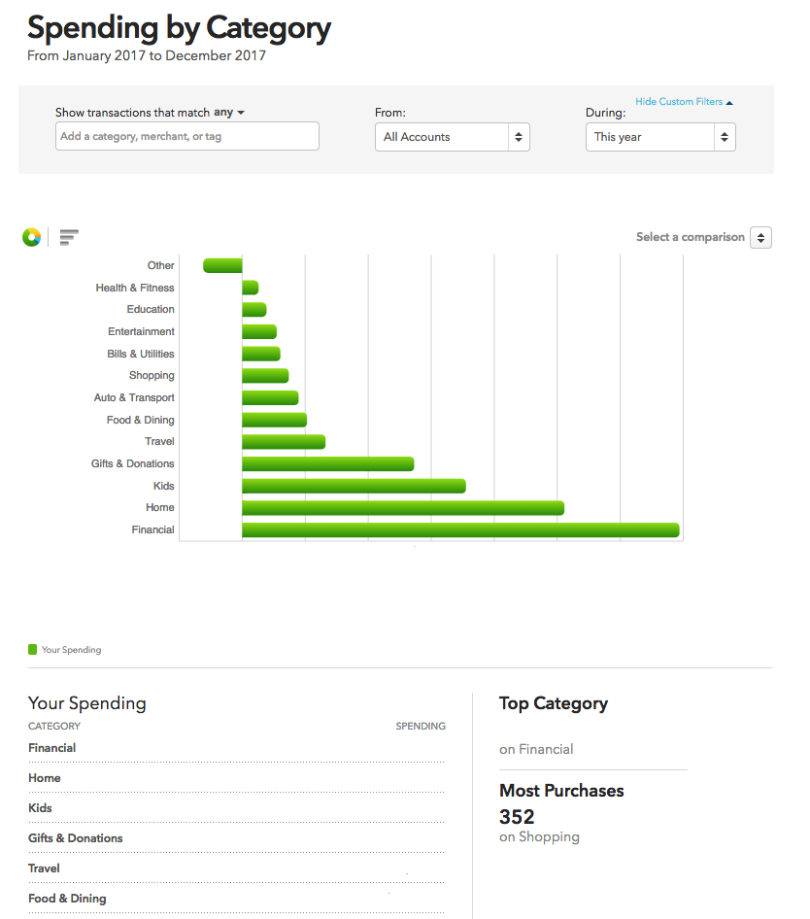
Task: Click the SPENDING column header
Action: click(x=421, y=726)
